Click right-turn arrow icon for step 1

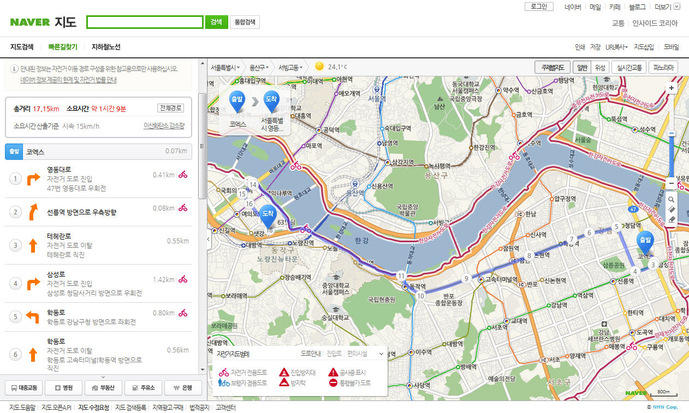(x=34, y=178)
